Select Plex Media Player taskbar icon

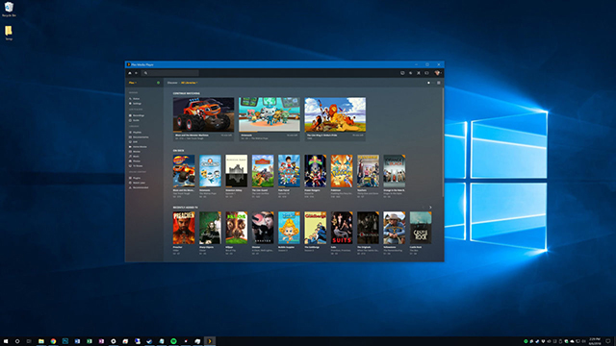tap(210, 341)
